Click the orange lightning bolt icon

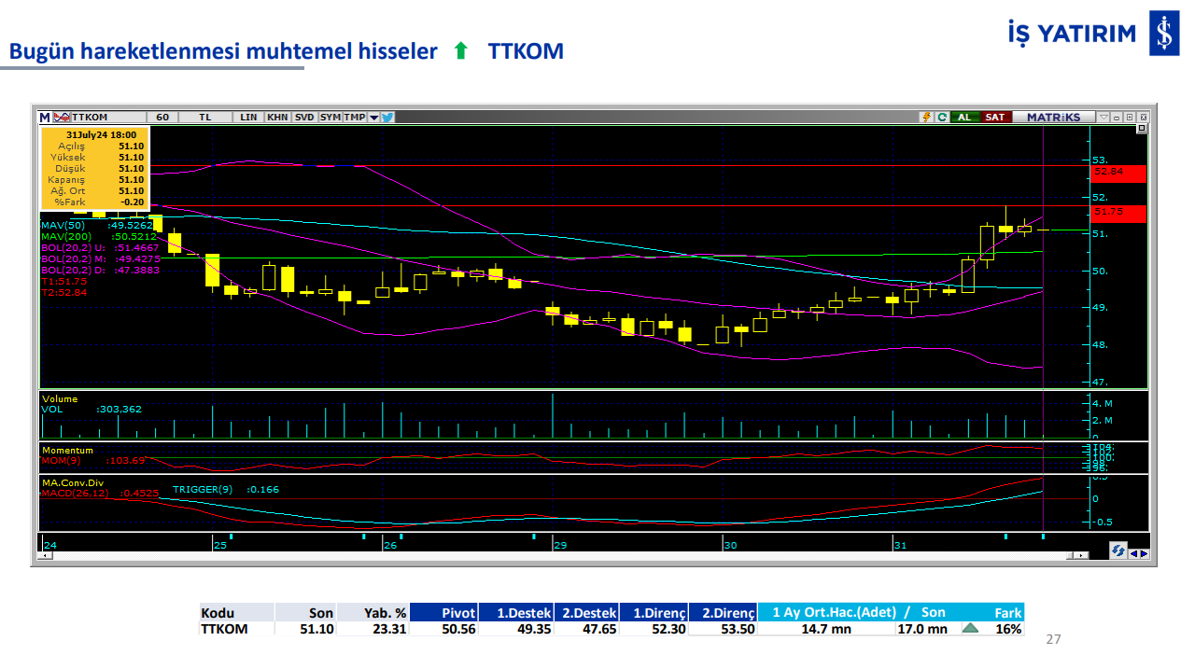(x=926, y=118)
